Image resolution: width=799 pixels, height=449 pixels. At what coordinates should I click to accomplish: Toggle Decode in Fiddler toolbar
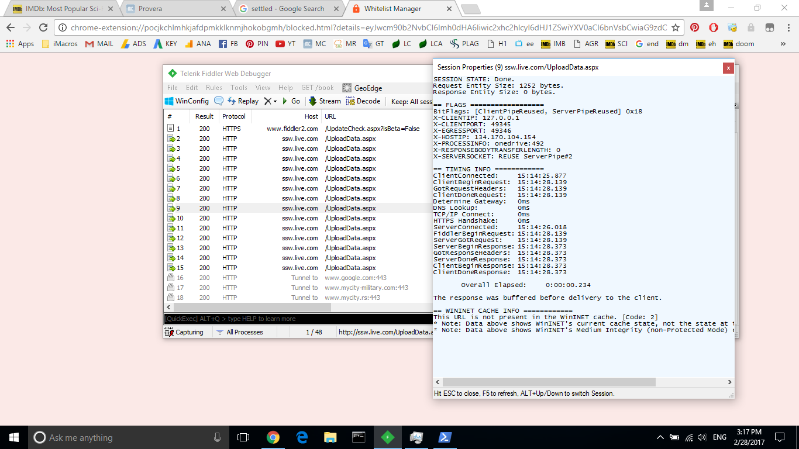(363, 101)
